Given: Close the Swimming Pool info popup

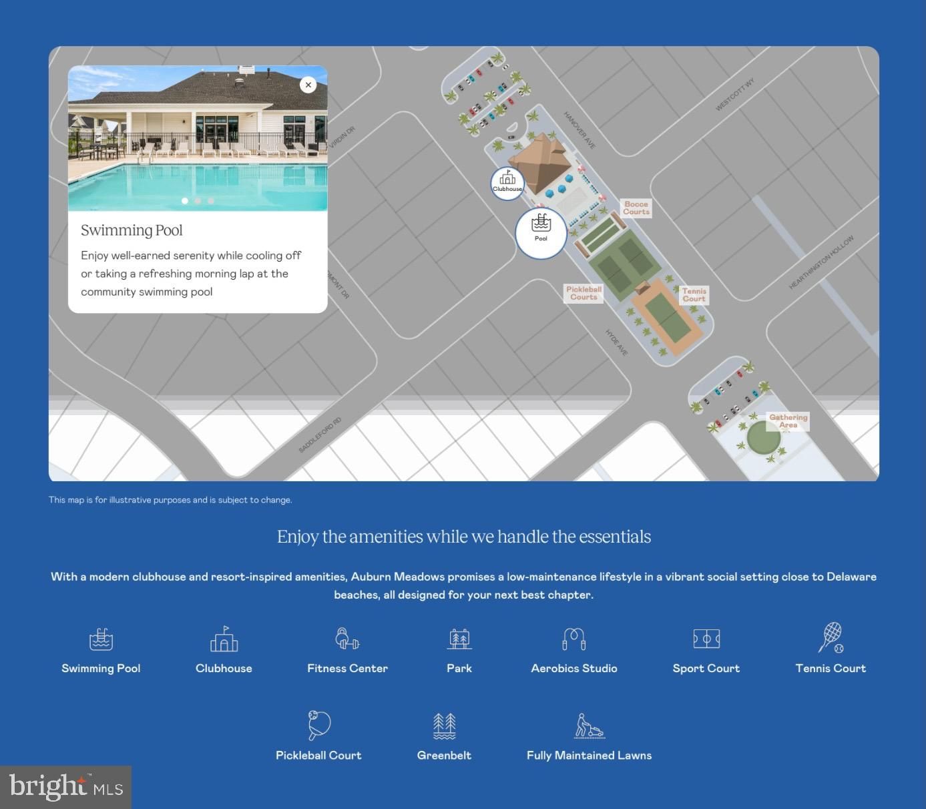Looking at the screenshot, I should pyautogui.click(x=308, y=85).
